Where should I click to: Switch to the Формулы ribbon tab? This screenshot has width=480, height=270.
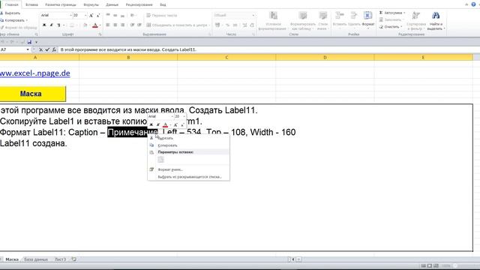pyautogui.click(x=91, y=5)
